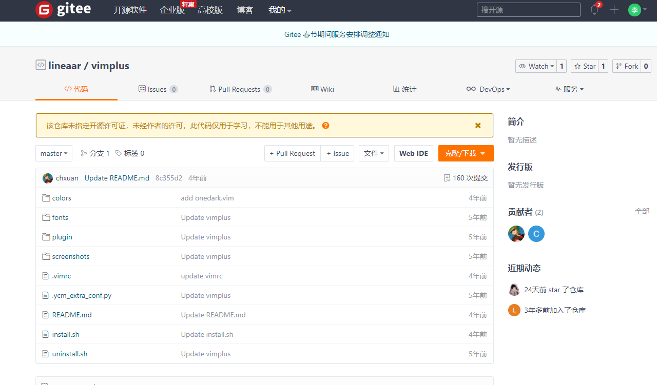Expand the 克隆/下载 dropdown
Screen dimensions: 657x385
pos(466,153)
